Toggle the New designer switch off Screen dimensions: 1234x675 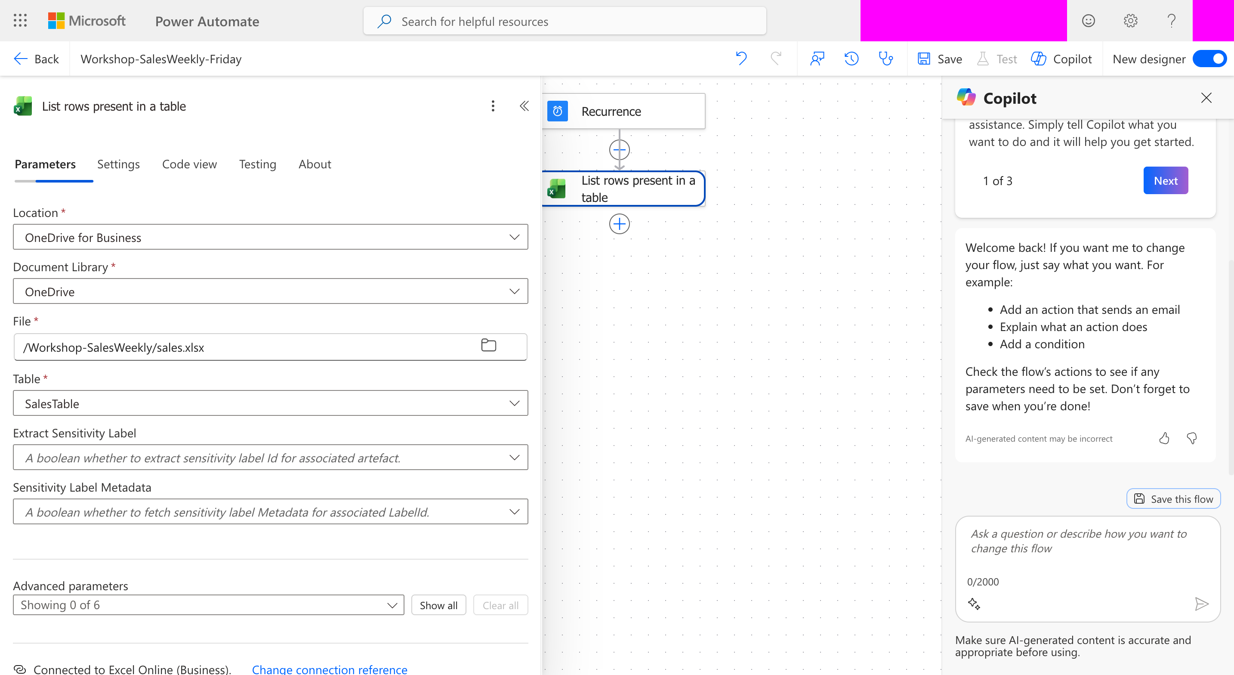pos(1209,59)
